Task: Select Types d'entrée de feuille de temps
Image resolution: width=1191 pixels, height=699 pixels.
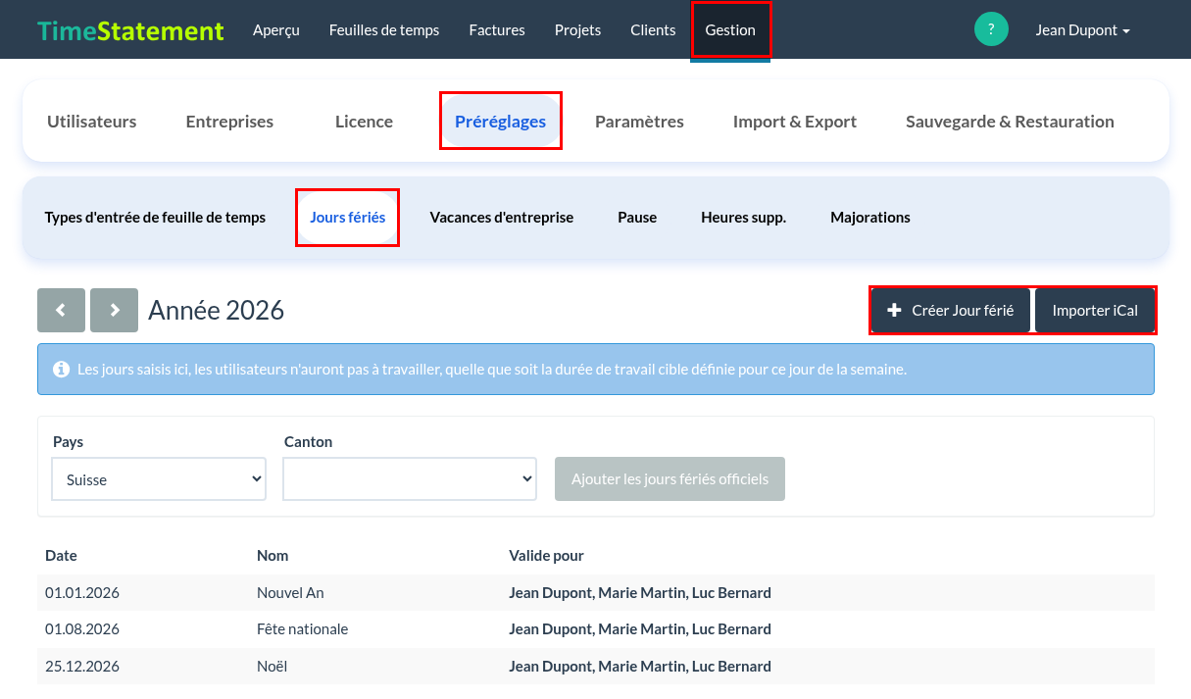Action: click(x=155, y=218)
